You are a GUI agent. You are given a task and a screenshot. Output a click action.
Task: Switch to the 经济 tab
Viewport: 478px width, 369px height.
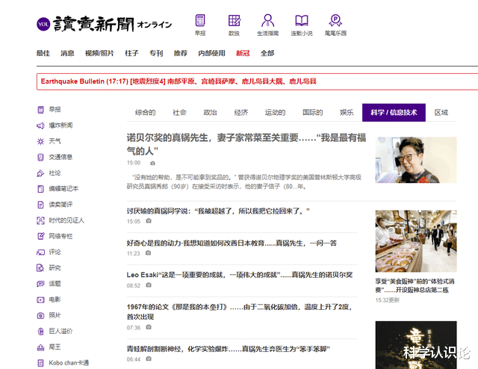pyautogui.click(x=240, y=113)
